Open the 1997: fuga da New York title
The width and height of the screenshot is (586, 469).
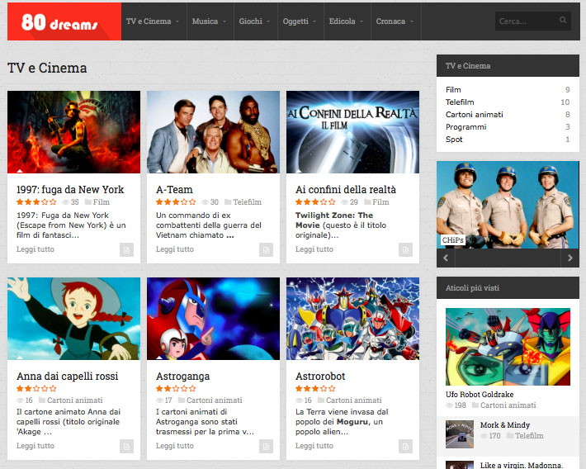70,190
